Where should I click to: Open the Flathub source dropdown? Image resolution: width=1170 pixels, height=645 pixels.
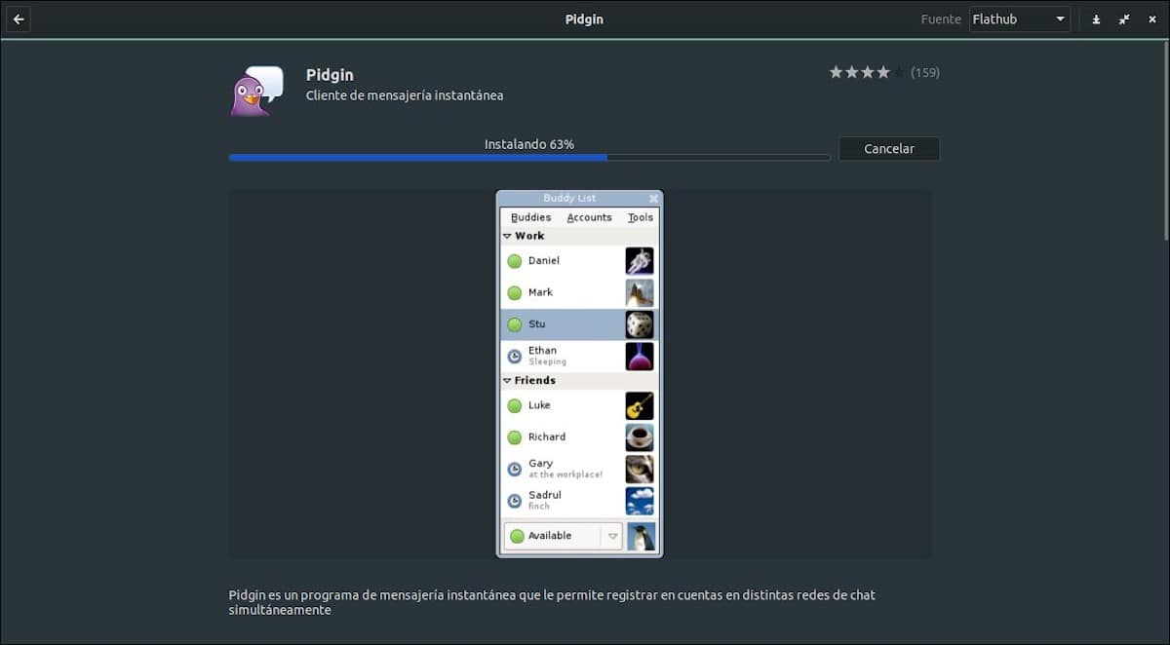[1019, 19]
